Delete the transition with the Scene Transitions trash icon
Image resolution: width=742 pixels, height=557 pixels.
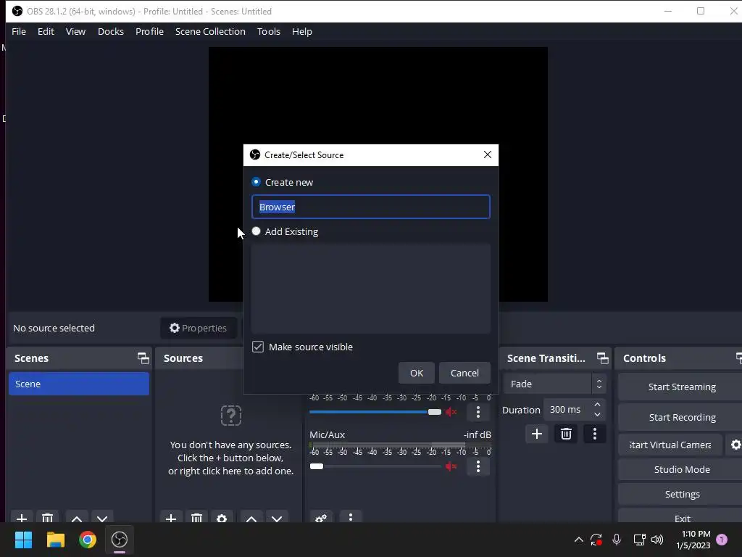tap(566, 434)
